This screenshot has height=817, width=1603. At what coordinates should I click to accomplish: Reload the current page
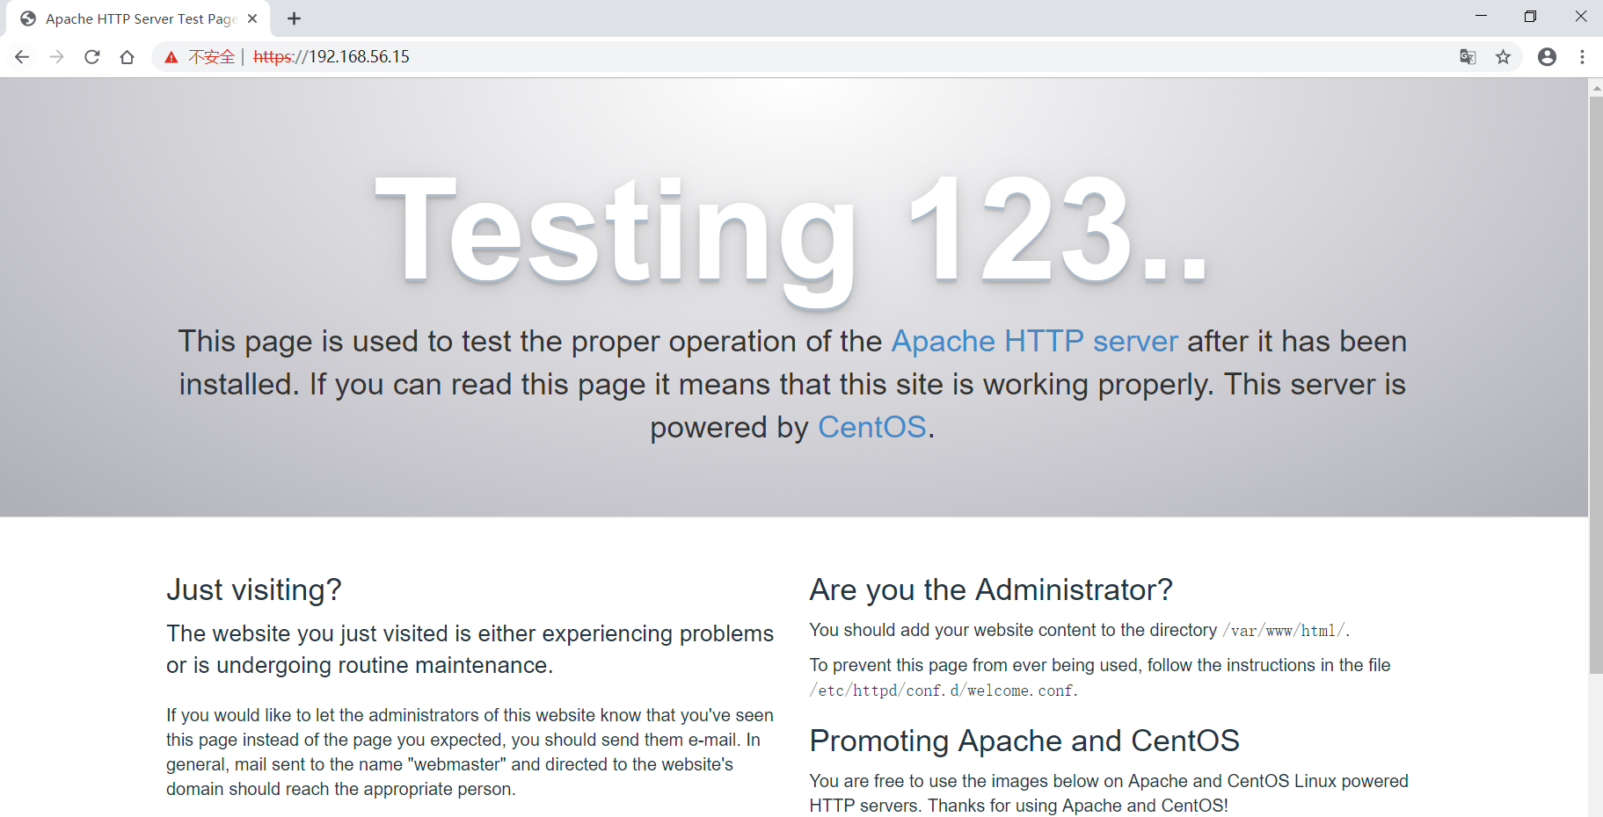[92, 57]
